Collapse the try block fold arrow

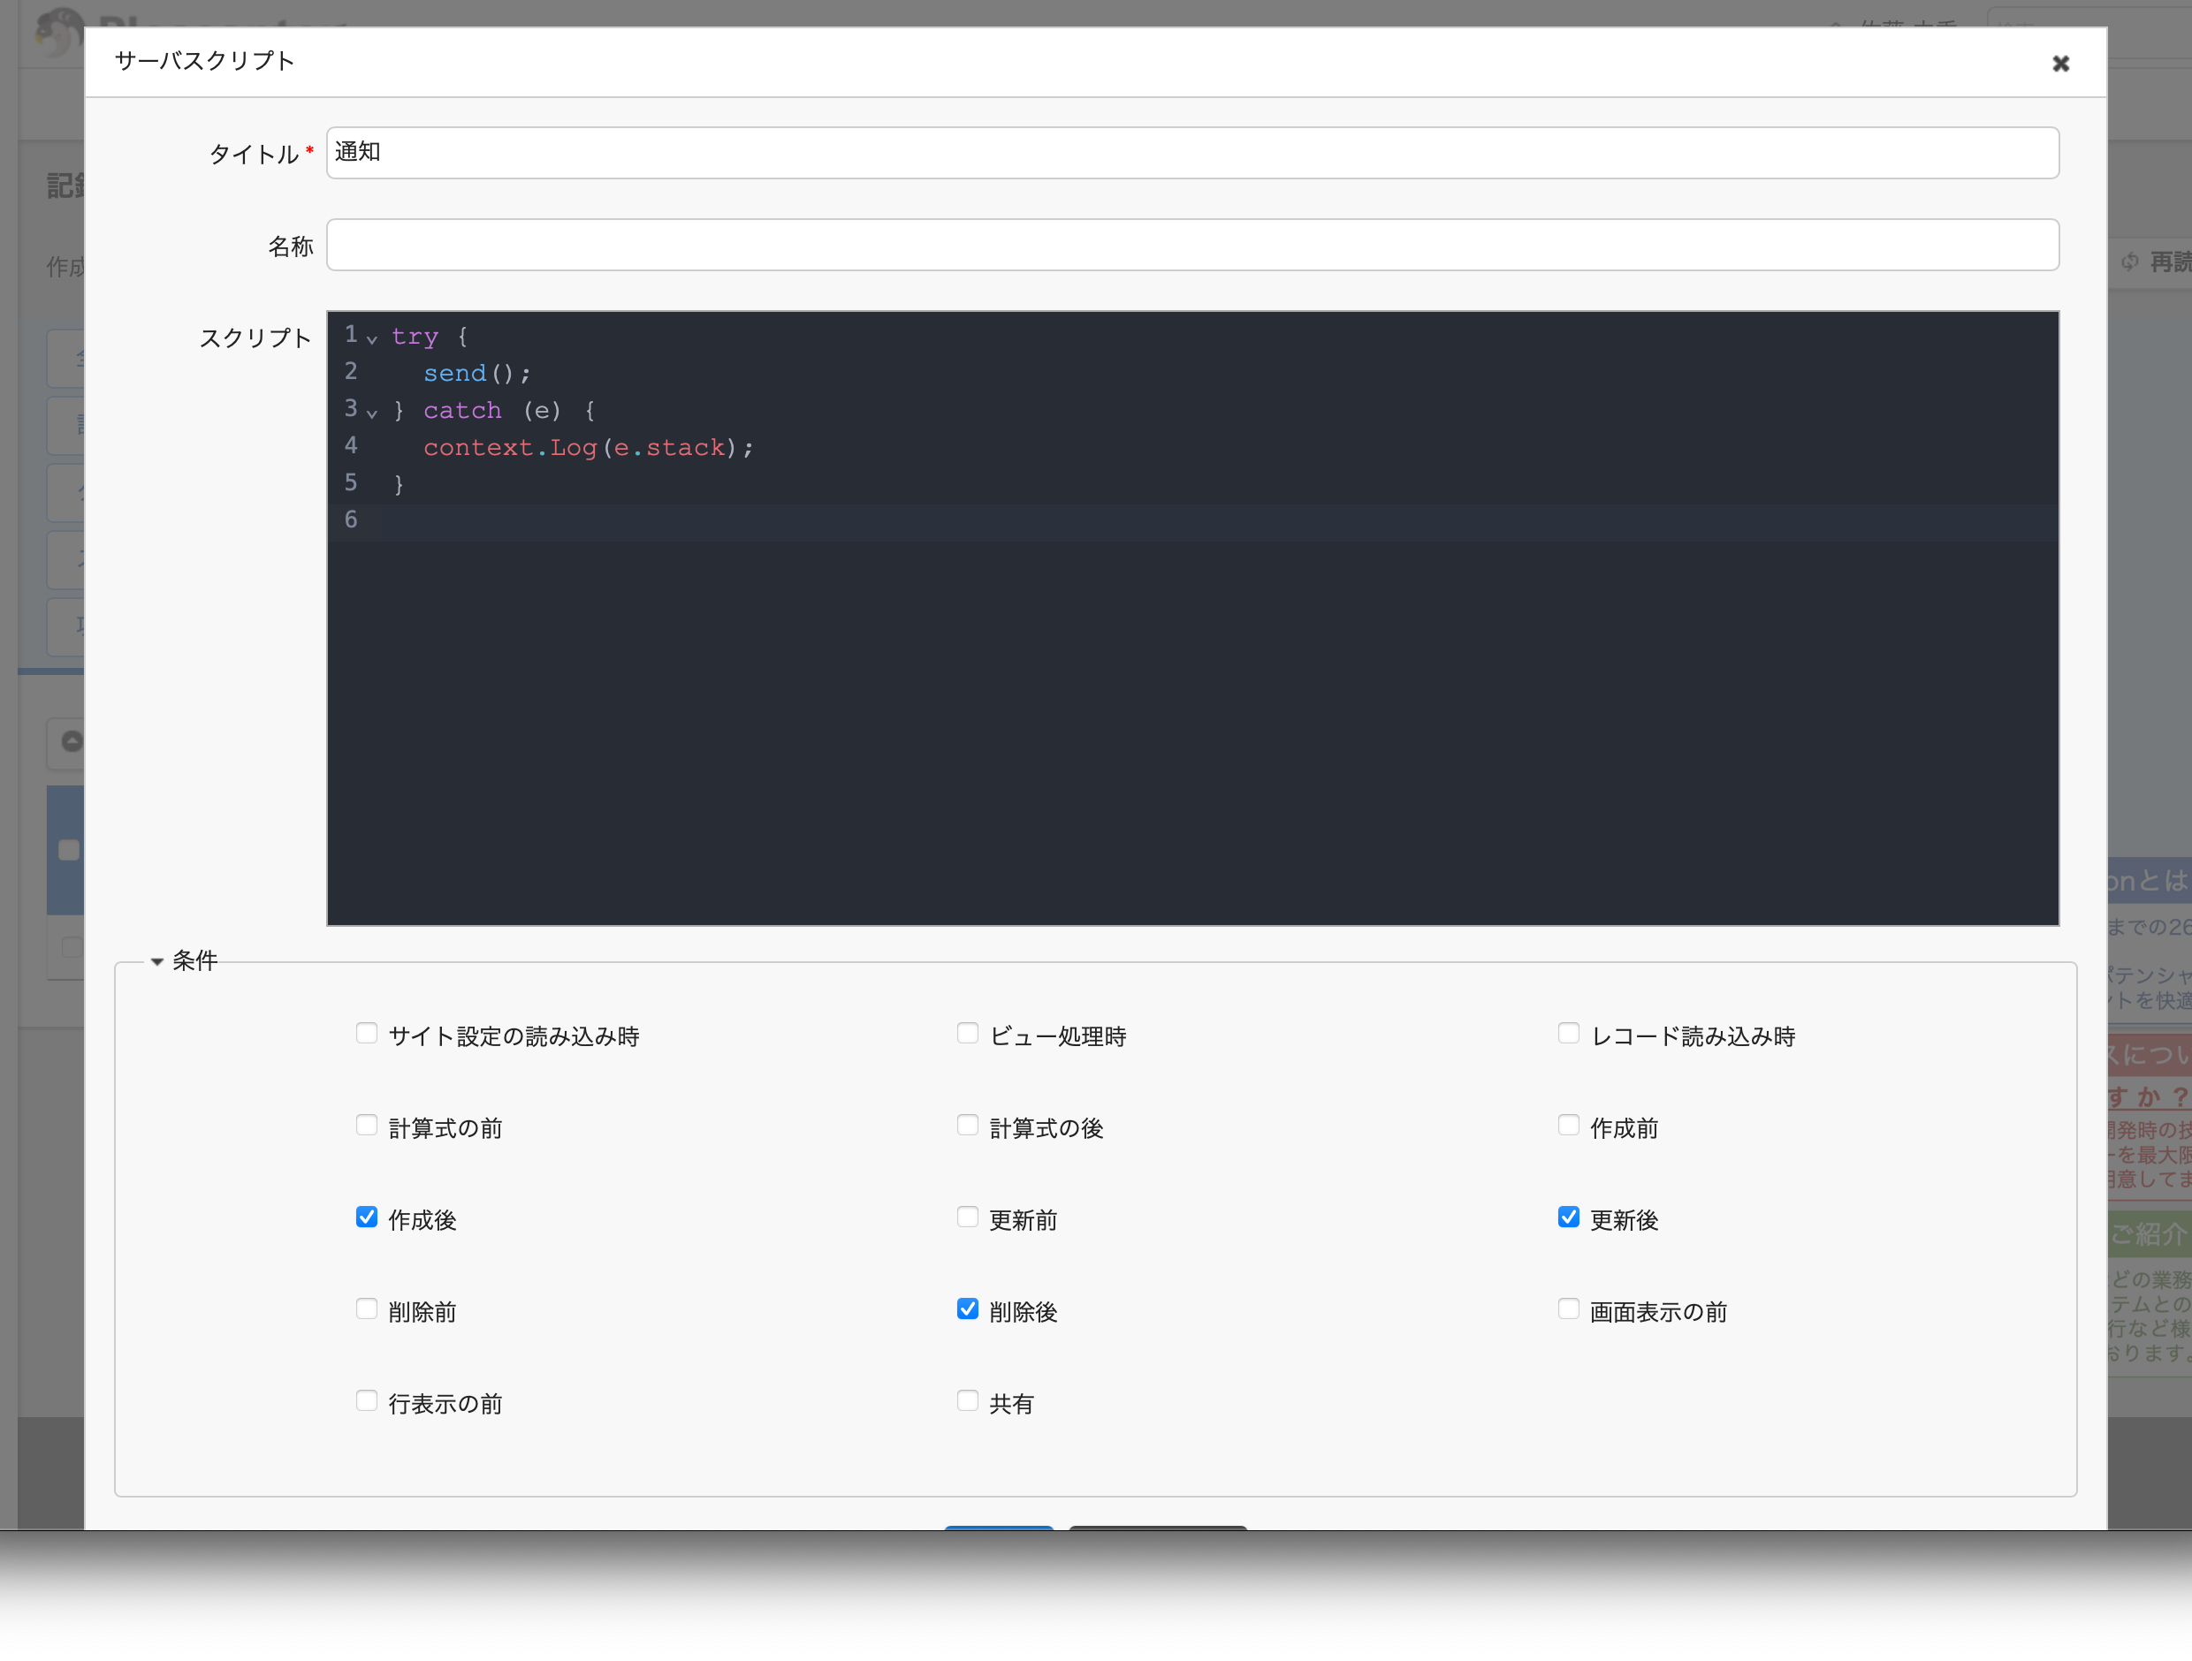click(x=371, y=338)
